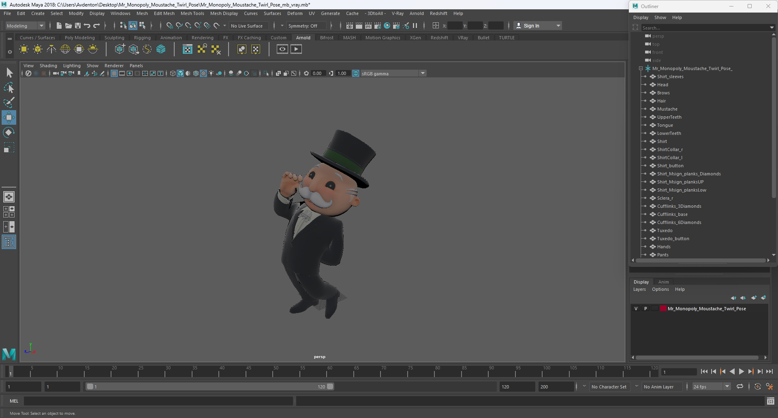Click the New Scene icon
This screenshot has height=418, width=778.
[59, 26]
